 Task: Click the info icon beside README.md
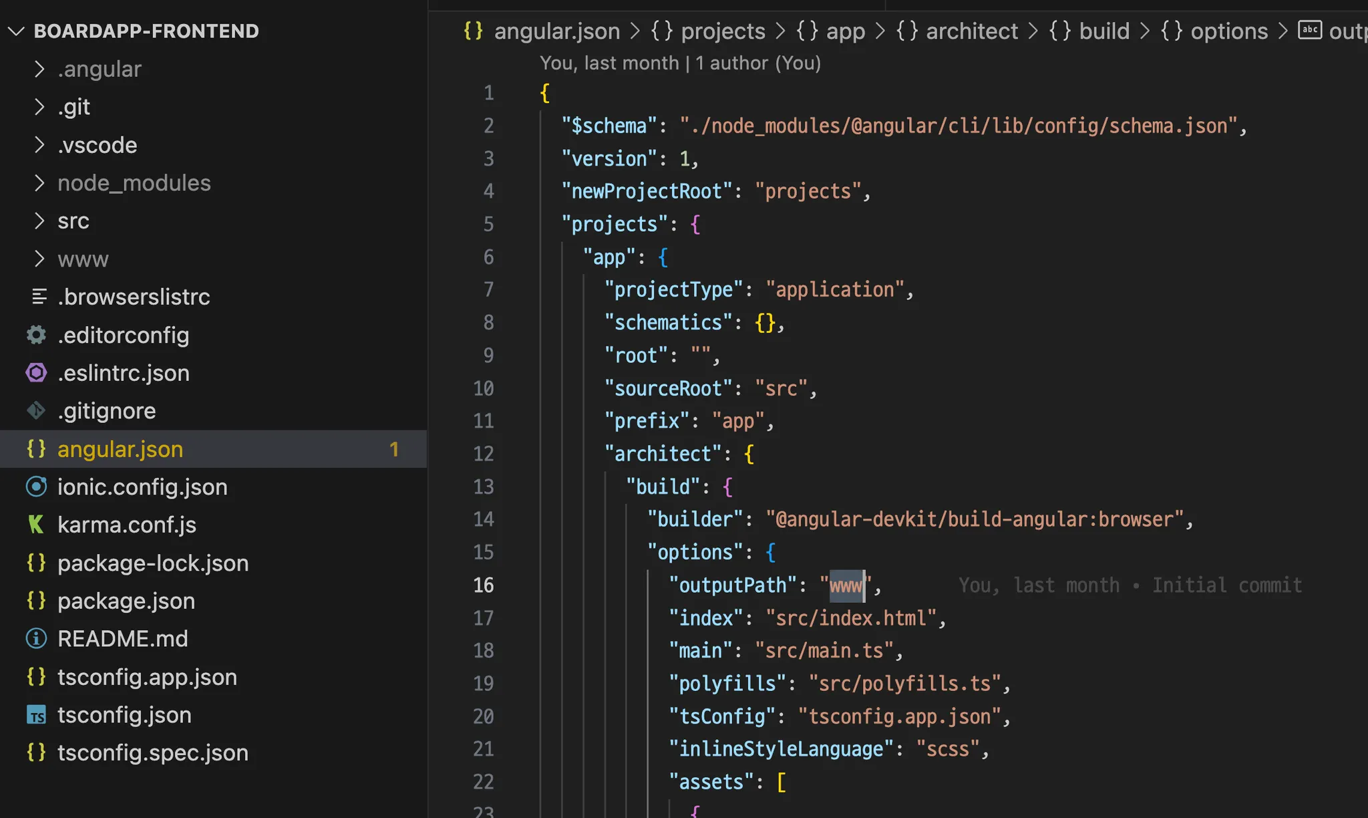(x=36, y=639)
